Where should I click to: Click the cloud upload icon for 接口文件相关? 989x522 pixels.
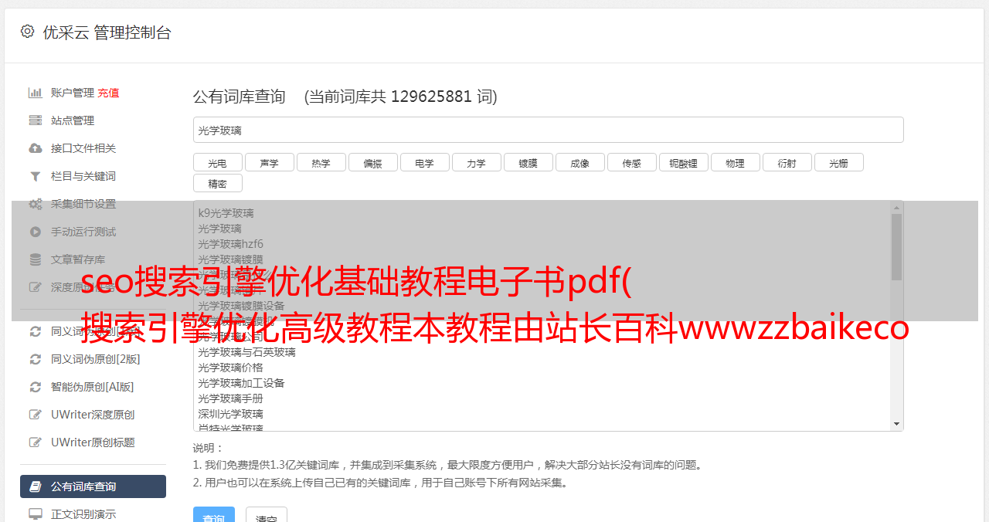35,148
